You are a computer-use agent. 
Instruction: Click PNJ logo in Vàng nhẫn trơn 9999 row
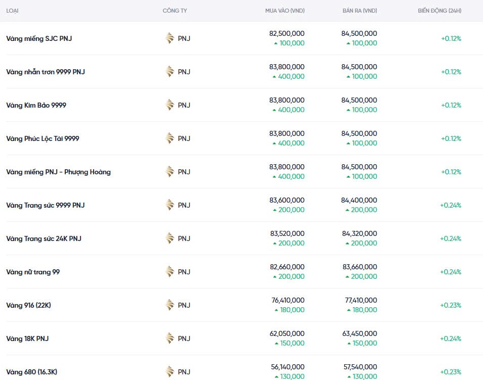coord(170,72)
